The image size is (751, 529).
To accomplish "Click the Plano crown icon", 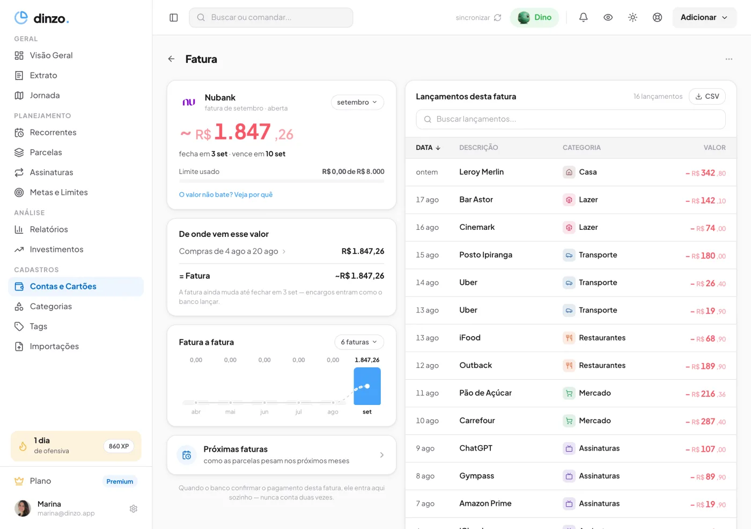I will click(19, 481).
